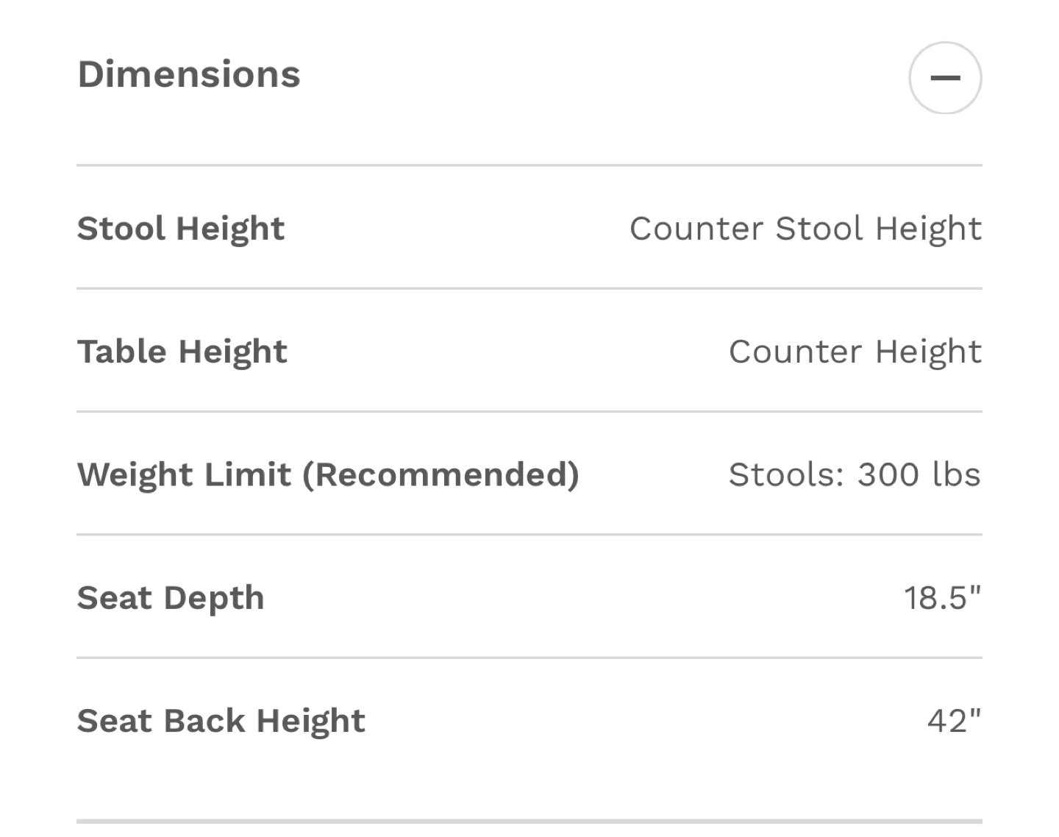
Task: Click the Dimensions section heading
Action: point(189,74)
